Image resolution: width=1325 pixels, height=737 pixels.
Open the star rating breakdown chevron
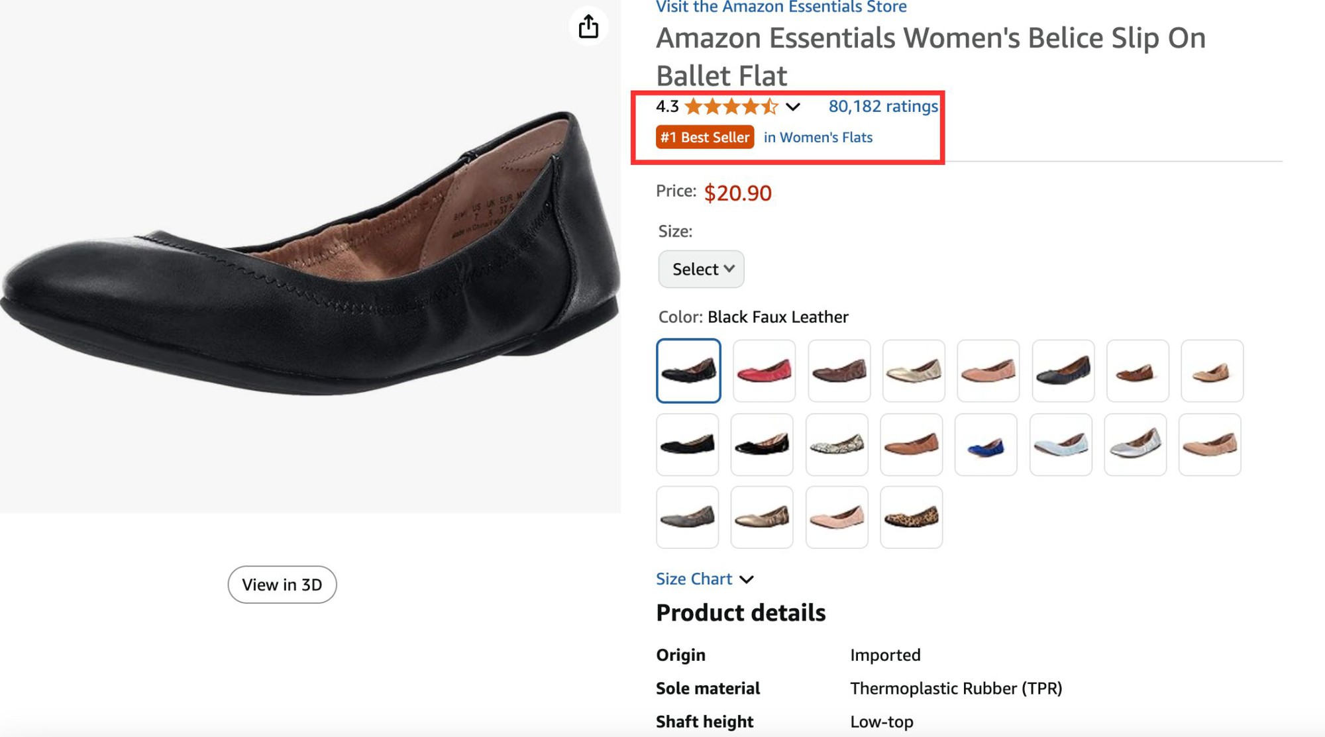click(793, 107)
